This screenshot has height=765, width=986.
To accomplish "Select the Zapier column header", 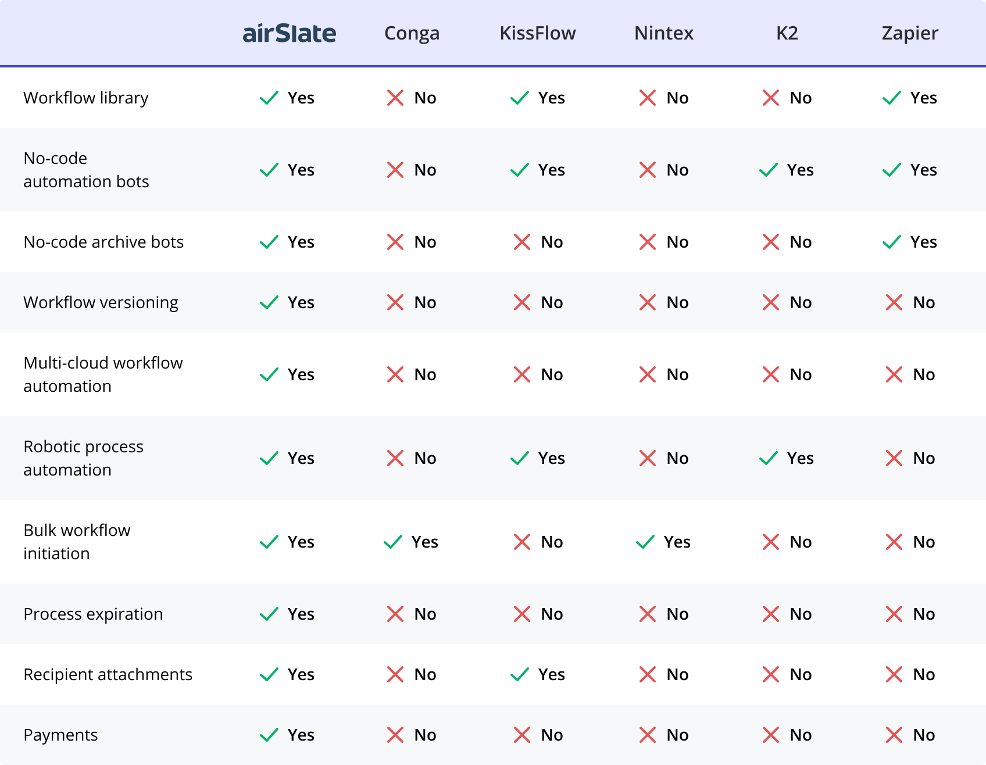I will coord(910,33).
